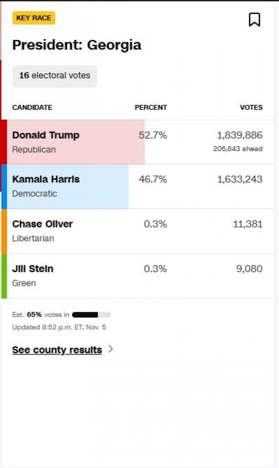Click the red Republican color bar
The height and width of the screenshot is (468, 279).
(x=4, y=142)
